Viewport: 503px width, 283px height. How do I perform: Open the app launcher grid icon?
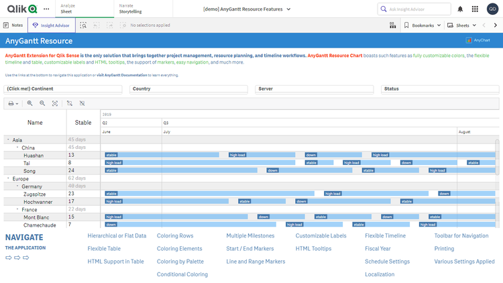click(x=476, y=9)
